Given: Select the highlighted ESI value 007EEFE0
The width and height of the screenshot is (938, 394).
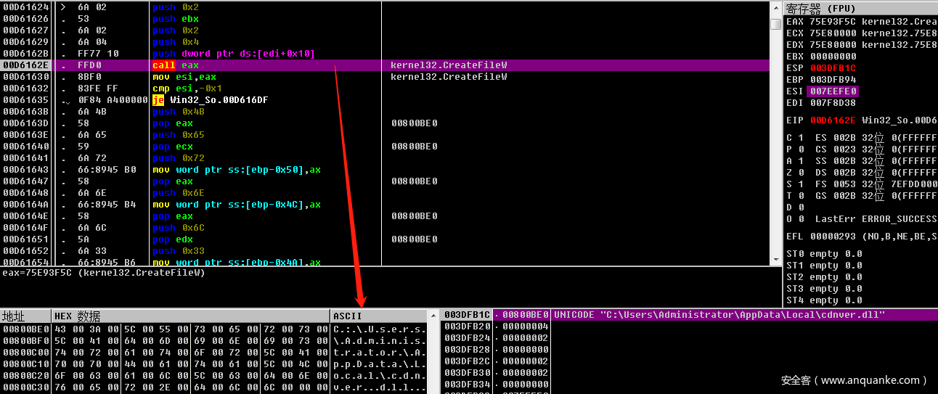Looking at the screenshot, I should click(833, 91).
